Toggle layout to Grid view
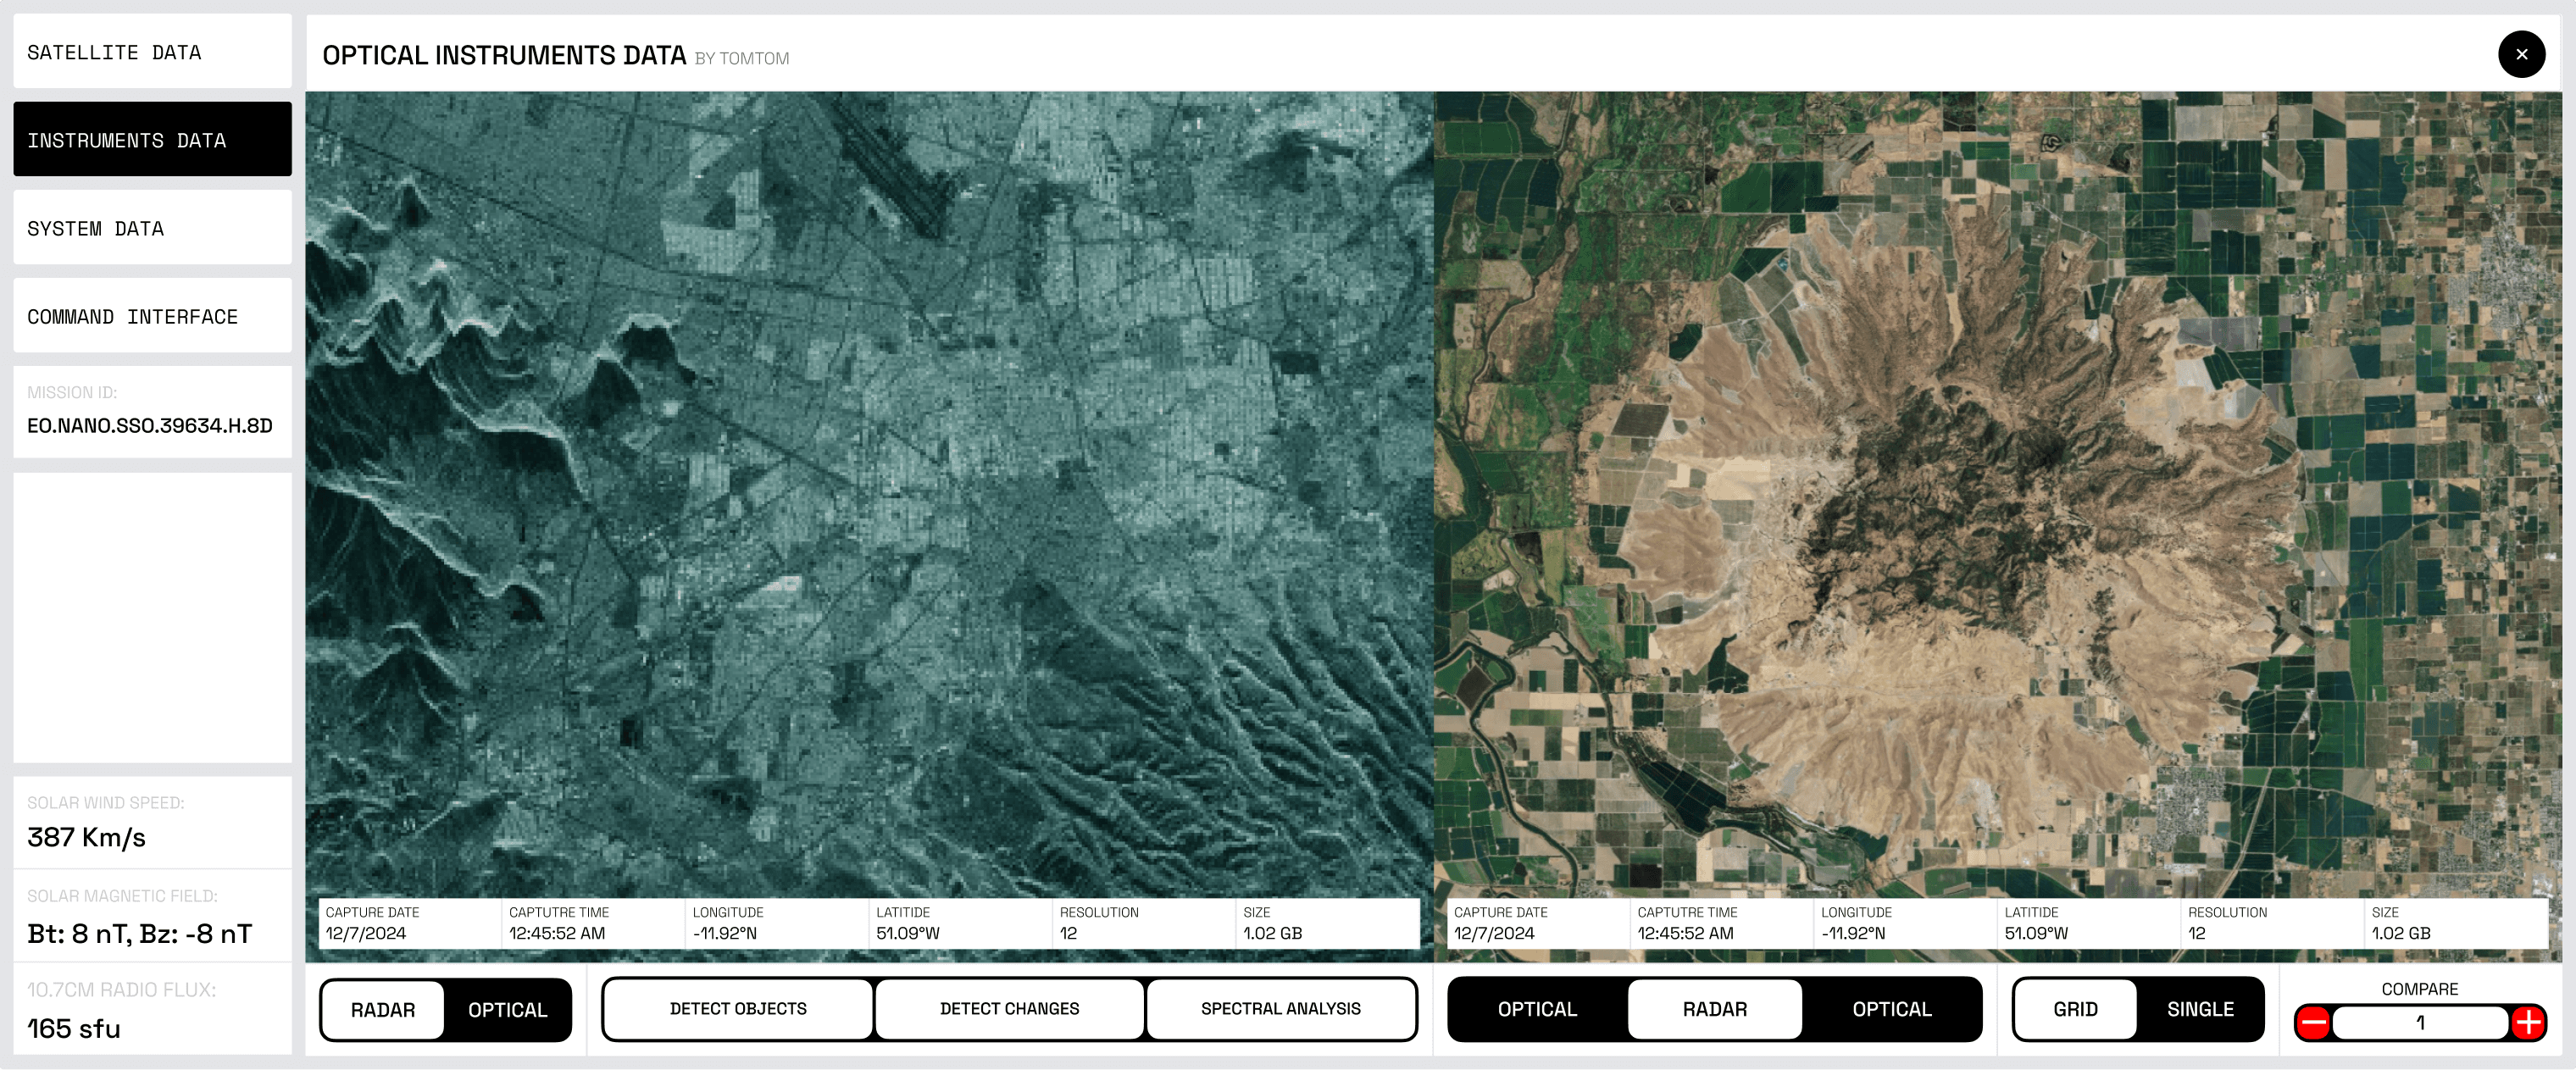The width and height of the screenshot is (2576, 1070). tap(2075, 1010)
